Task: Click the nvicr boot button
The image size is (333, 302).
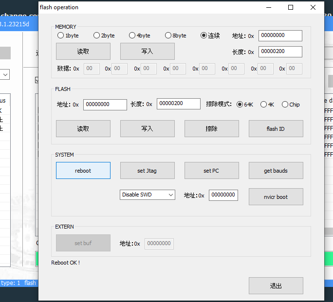Action: (276, 197)
